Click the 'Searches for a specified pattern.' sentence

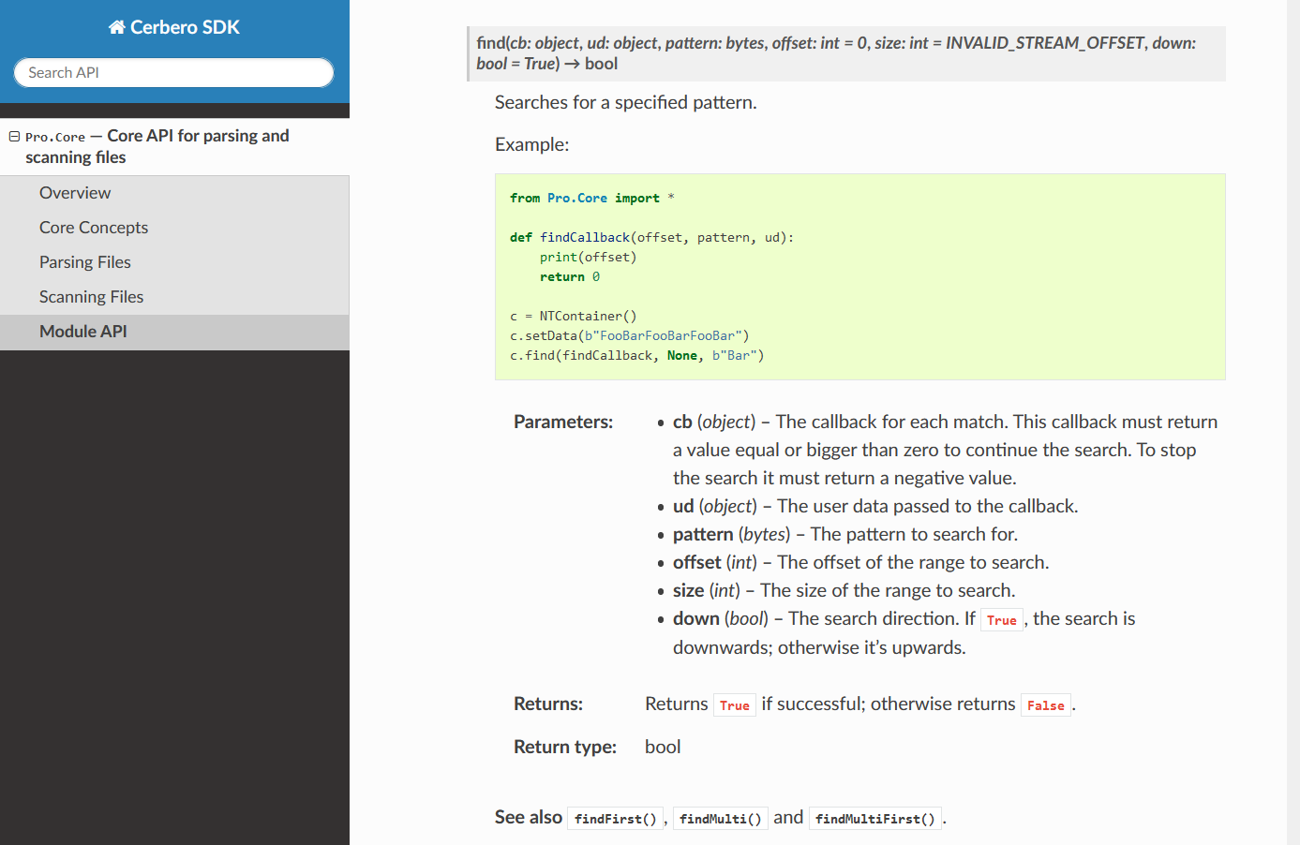pyautogui.click(x=625, y=102)
